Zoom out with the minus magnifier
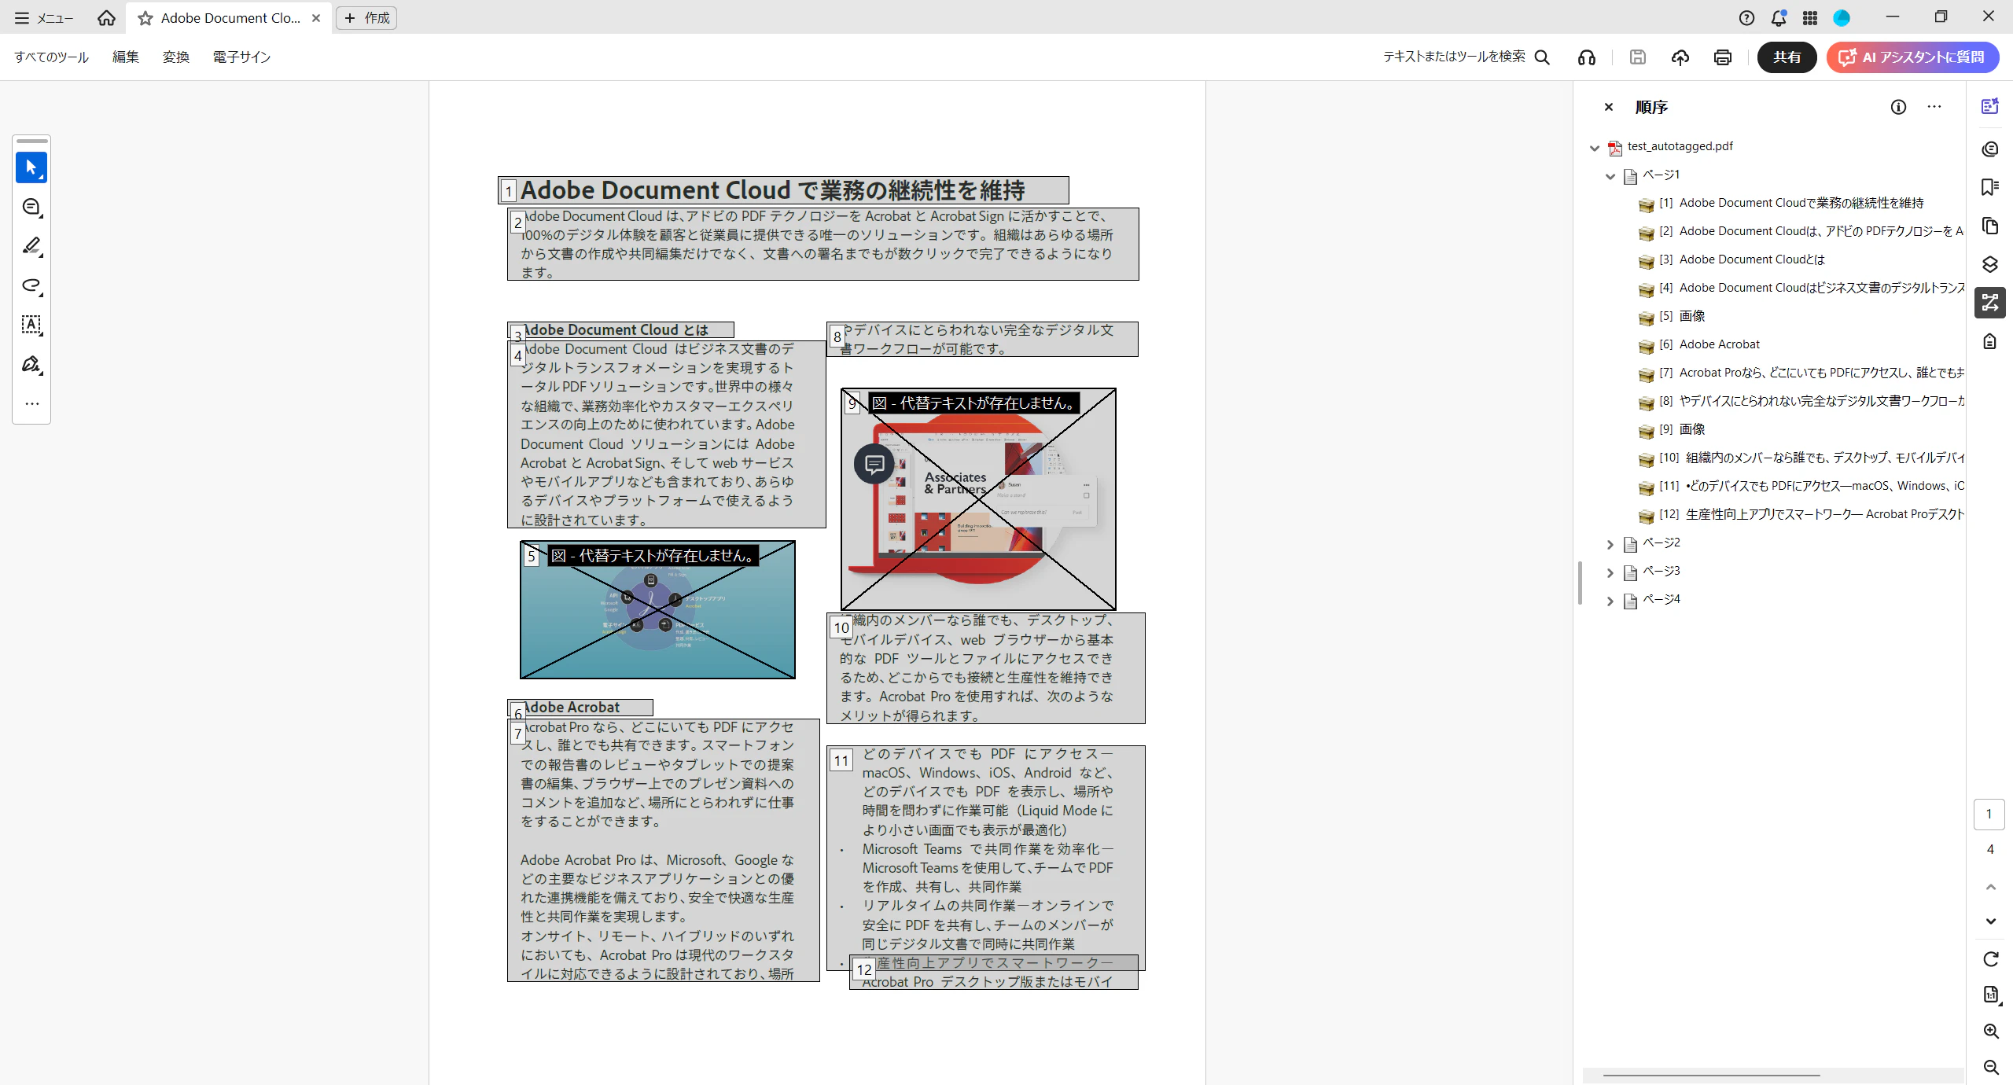Screen dimensions: 2013x1085 tap(1990, 1067)
